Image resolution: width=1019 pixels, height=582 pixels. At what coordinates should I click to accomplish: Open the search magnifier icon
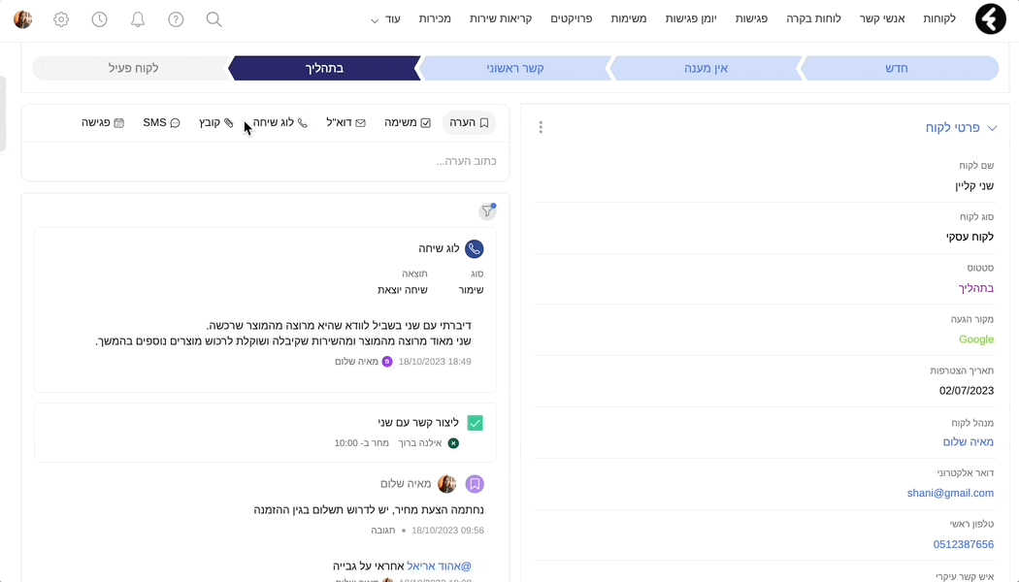tap(214, 19)
